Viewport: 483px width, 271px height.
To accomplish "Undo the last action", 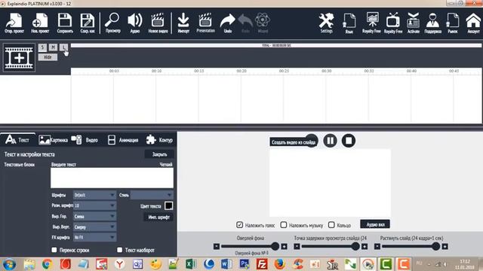I will pos(228,23).
